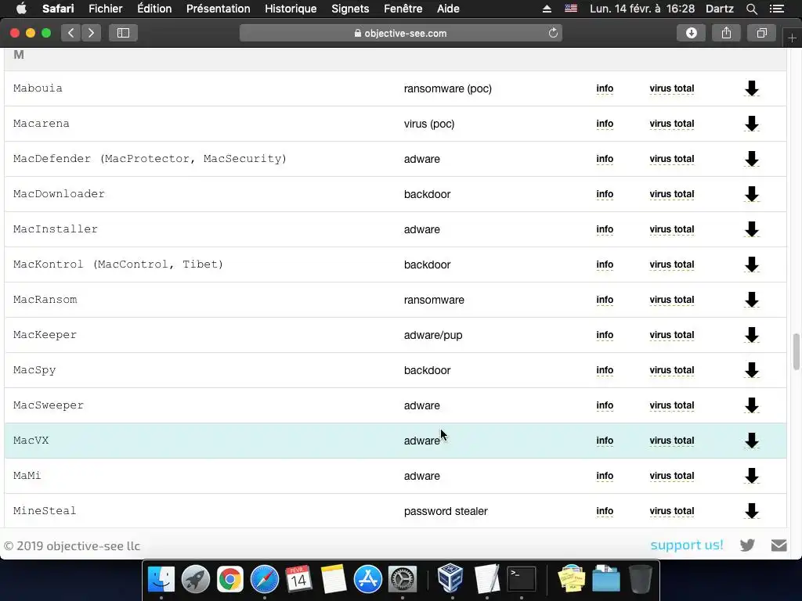Viewport: 802px width, 601px height.
Task: Select the MacInstaller malware name
Action: point(56,229)
